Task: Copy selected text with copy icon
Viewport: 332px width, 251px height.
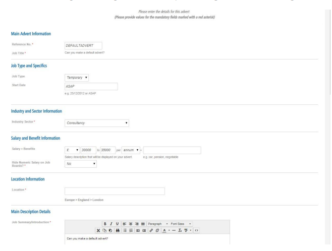Action: (x=104, y=230)
